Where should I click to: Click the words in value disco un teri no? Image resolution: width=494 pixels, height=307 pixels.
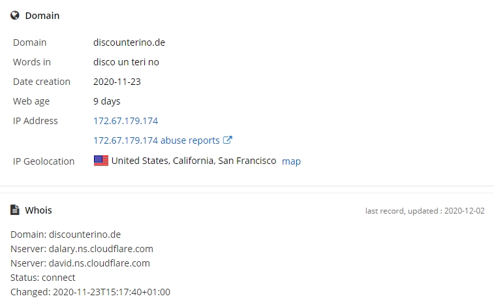coord(126,62)
